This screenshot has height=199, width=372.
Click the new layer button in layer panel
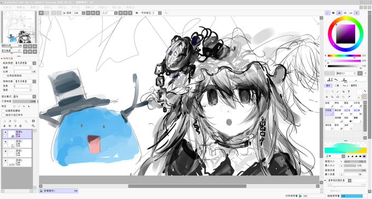coord(4,121)
